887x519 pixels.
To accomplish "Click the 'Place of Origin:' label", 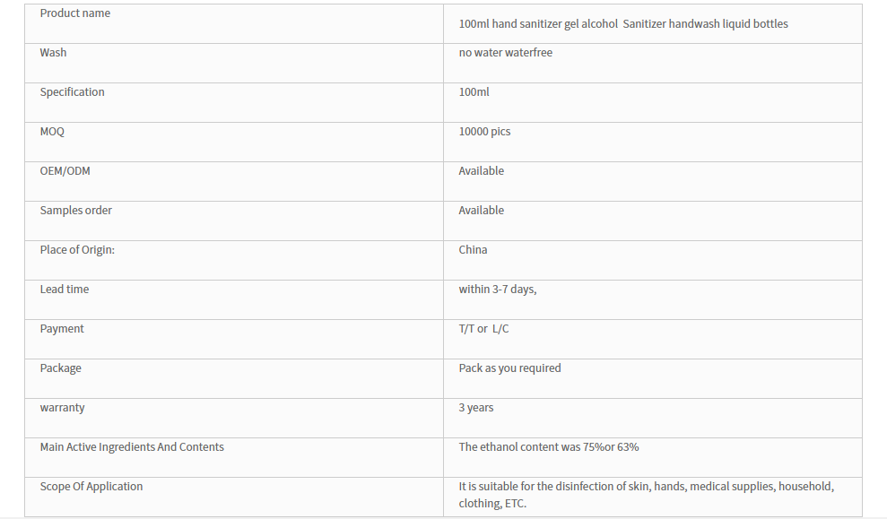I will (77, 250).
